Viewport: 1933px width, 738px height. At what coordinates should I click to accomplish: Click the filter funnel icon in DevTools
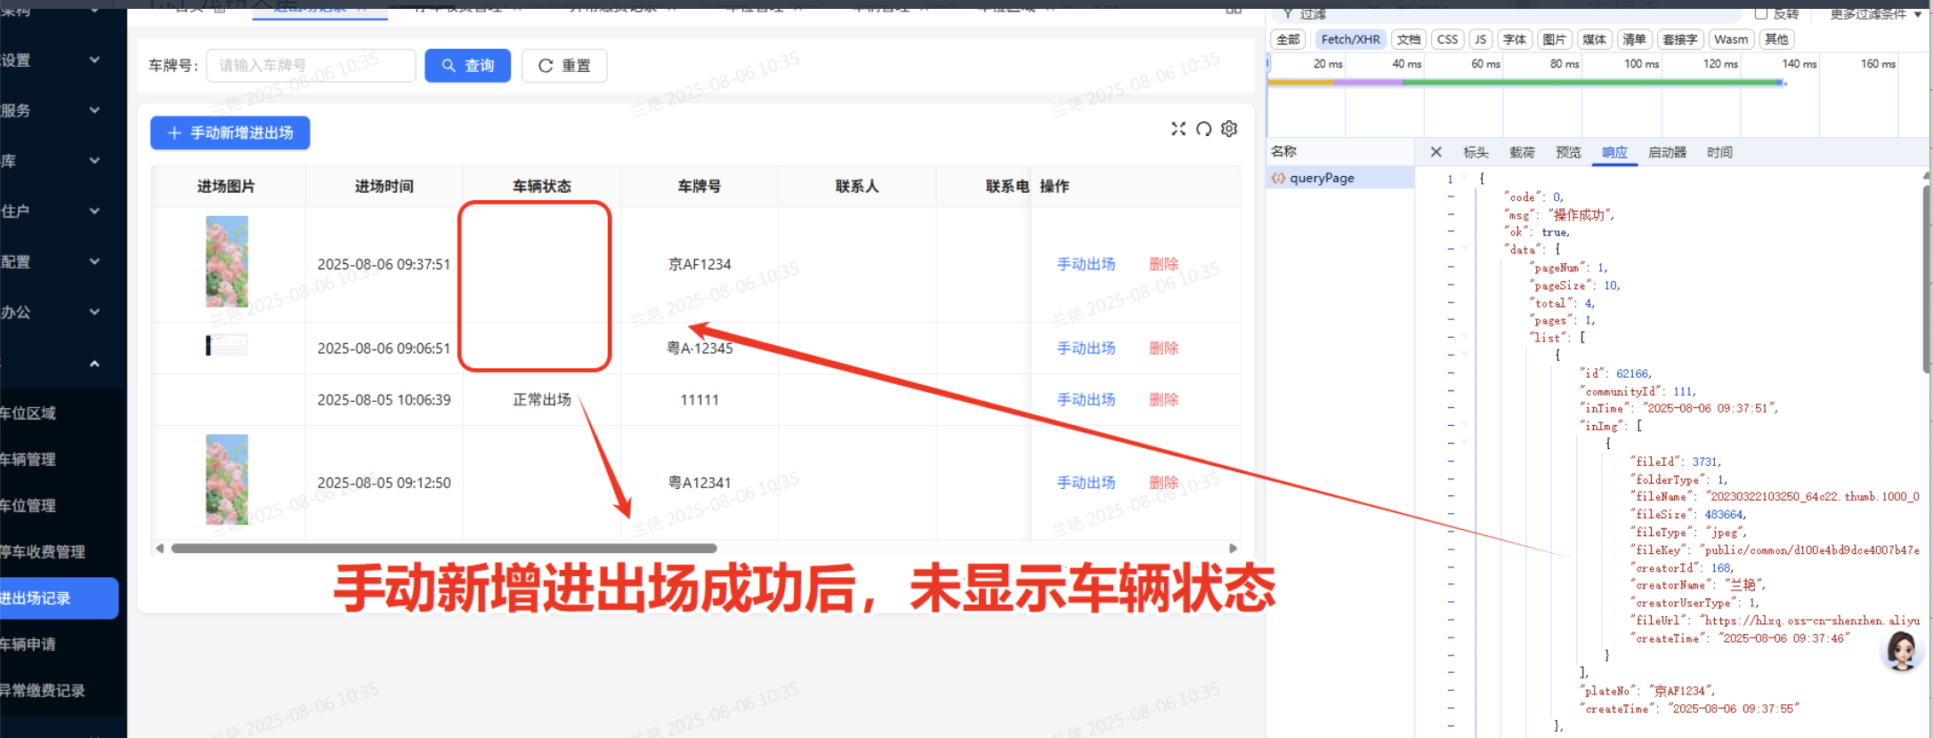tap(1287, 13)
